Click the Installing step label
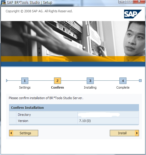 click(90, 87)
